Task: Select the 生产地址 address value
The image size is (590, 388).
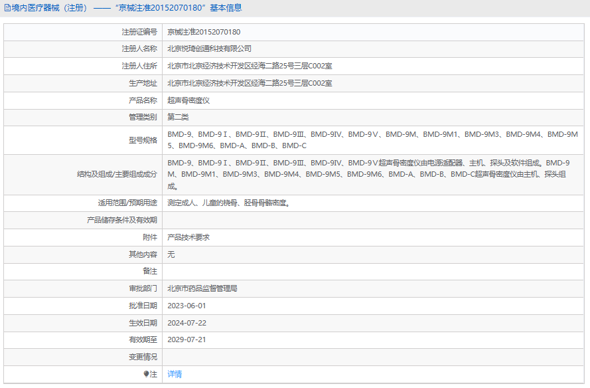Action: tap(250, 83)
